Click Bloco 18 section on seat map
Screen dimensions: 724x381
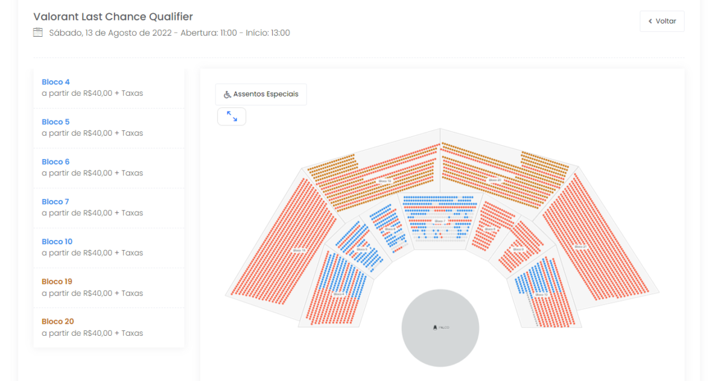coord(299,250)
